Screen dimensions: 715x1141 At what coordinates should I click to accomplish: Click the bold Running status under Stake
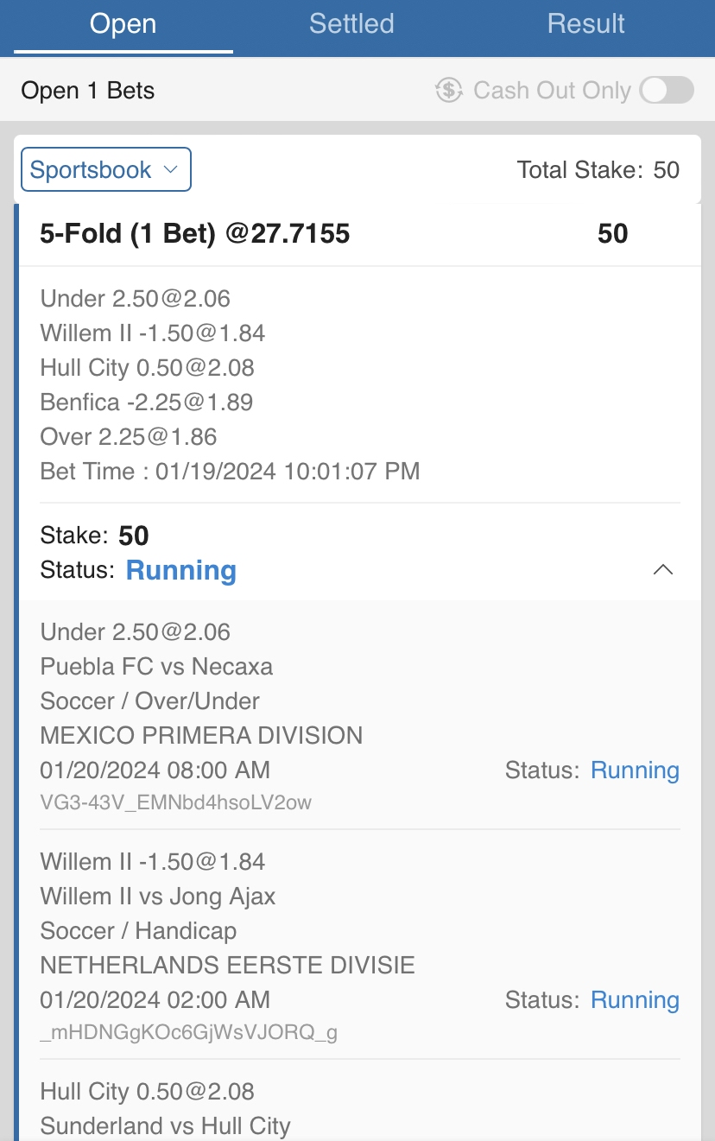(181, 570)
